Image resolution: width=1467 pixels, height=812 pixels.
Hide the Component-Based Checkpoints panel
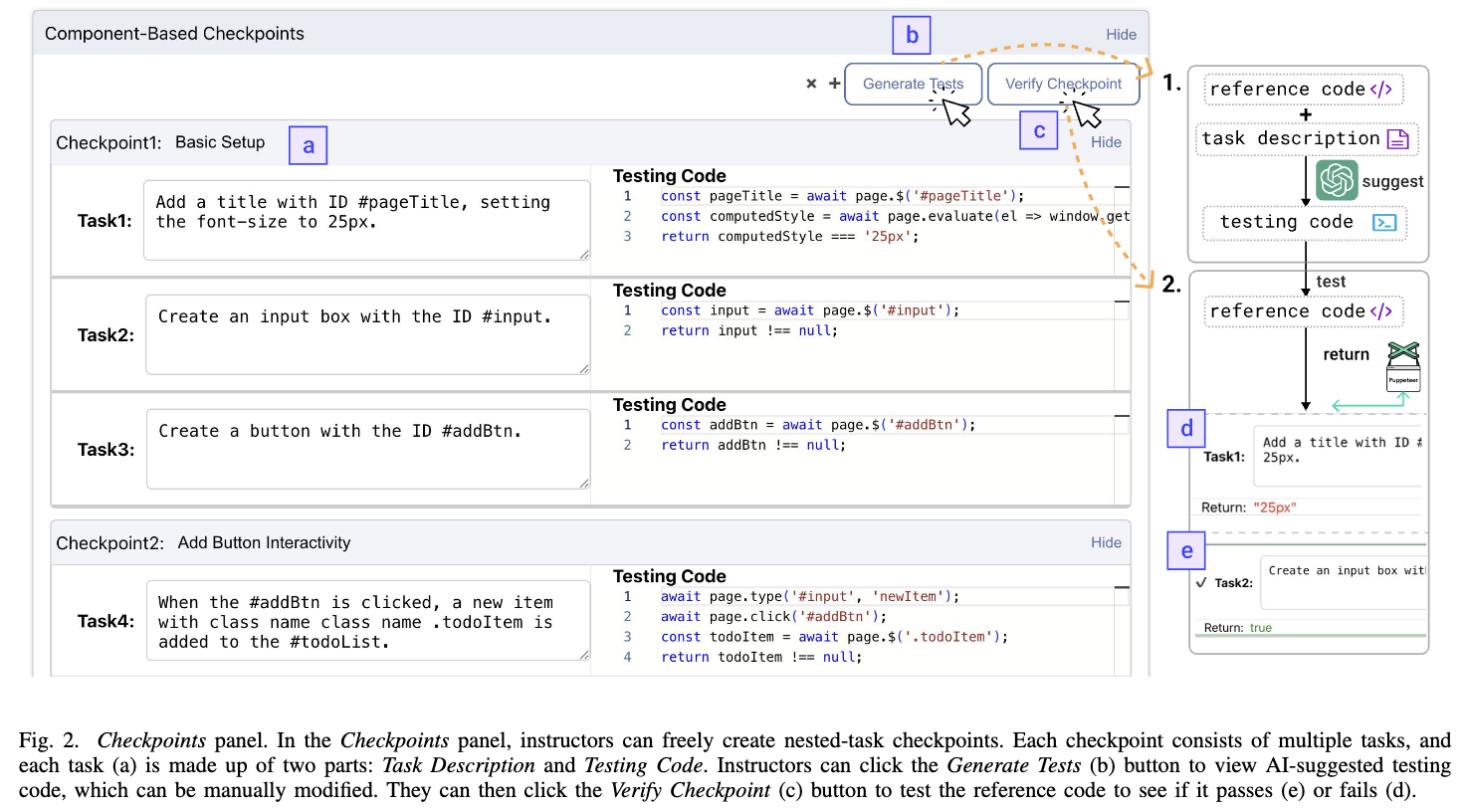[1121, 35]
